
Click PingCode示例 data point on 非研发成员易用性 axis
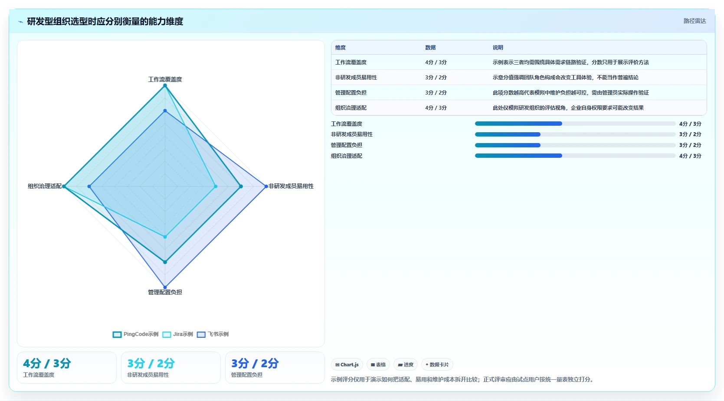241,186
